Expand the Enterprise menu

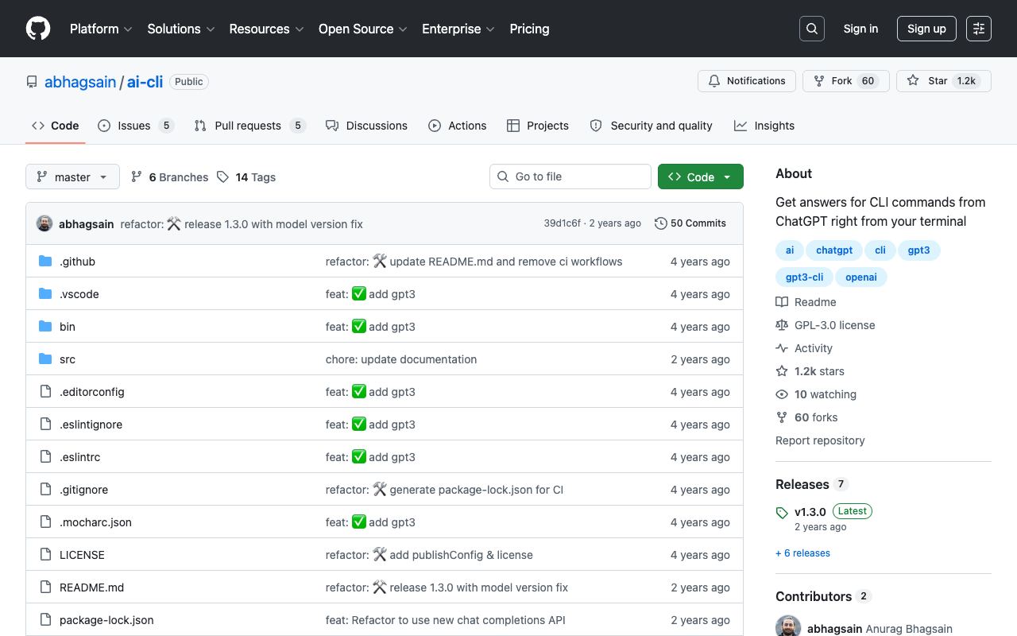pyautogui.click(x=458, y=29)
